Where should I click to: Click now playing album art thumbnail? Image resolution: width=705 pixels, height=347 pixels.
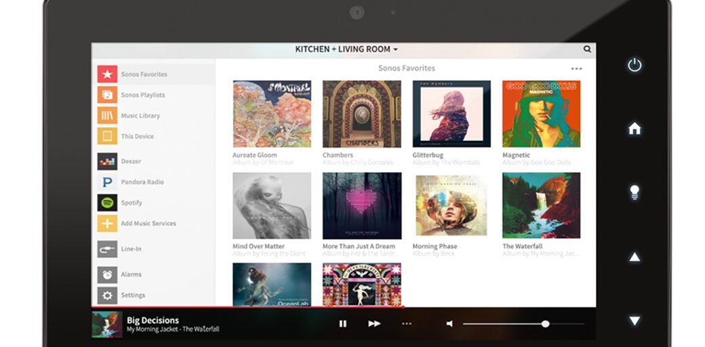(107, 325)
